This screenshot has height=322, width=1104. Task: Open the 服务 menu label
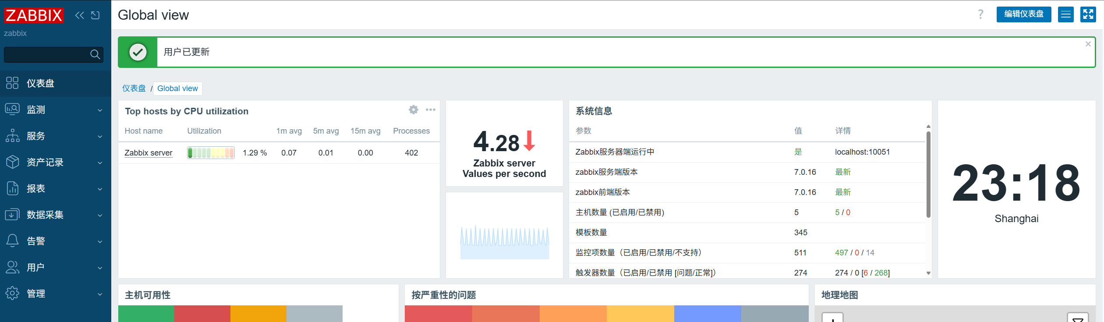pyautogui.click(x=36, y=136)
